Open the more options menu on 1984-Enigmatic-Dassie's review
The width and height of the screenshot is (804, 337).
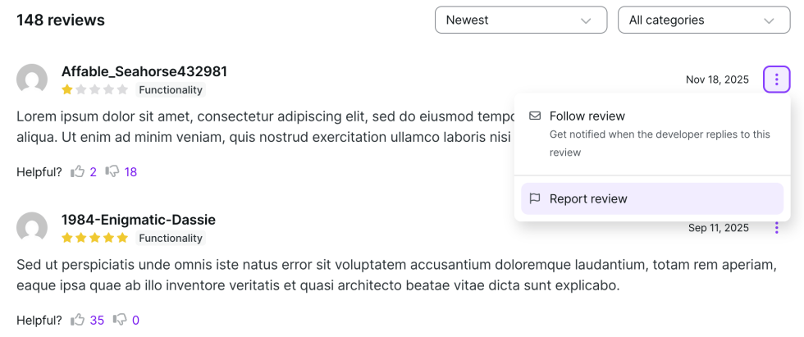(x=776, y=228)
